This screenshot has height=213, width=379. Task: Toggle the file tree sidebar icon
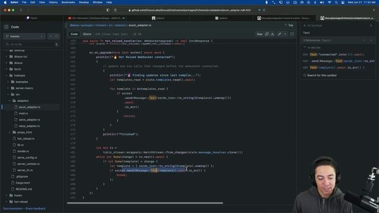click(7, 27)
